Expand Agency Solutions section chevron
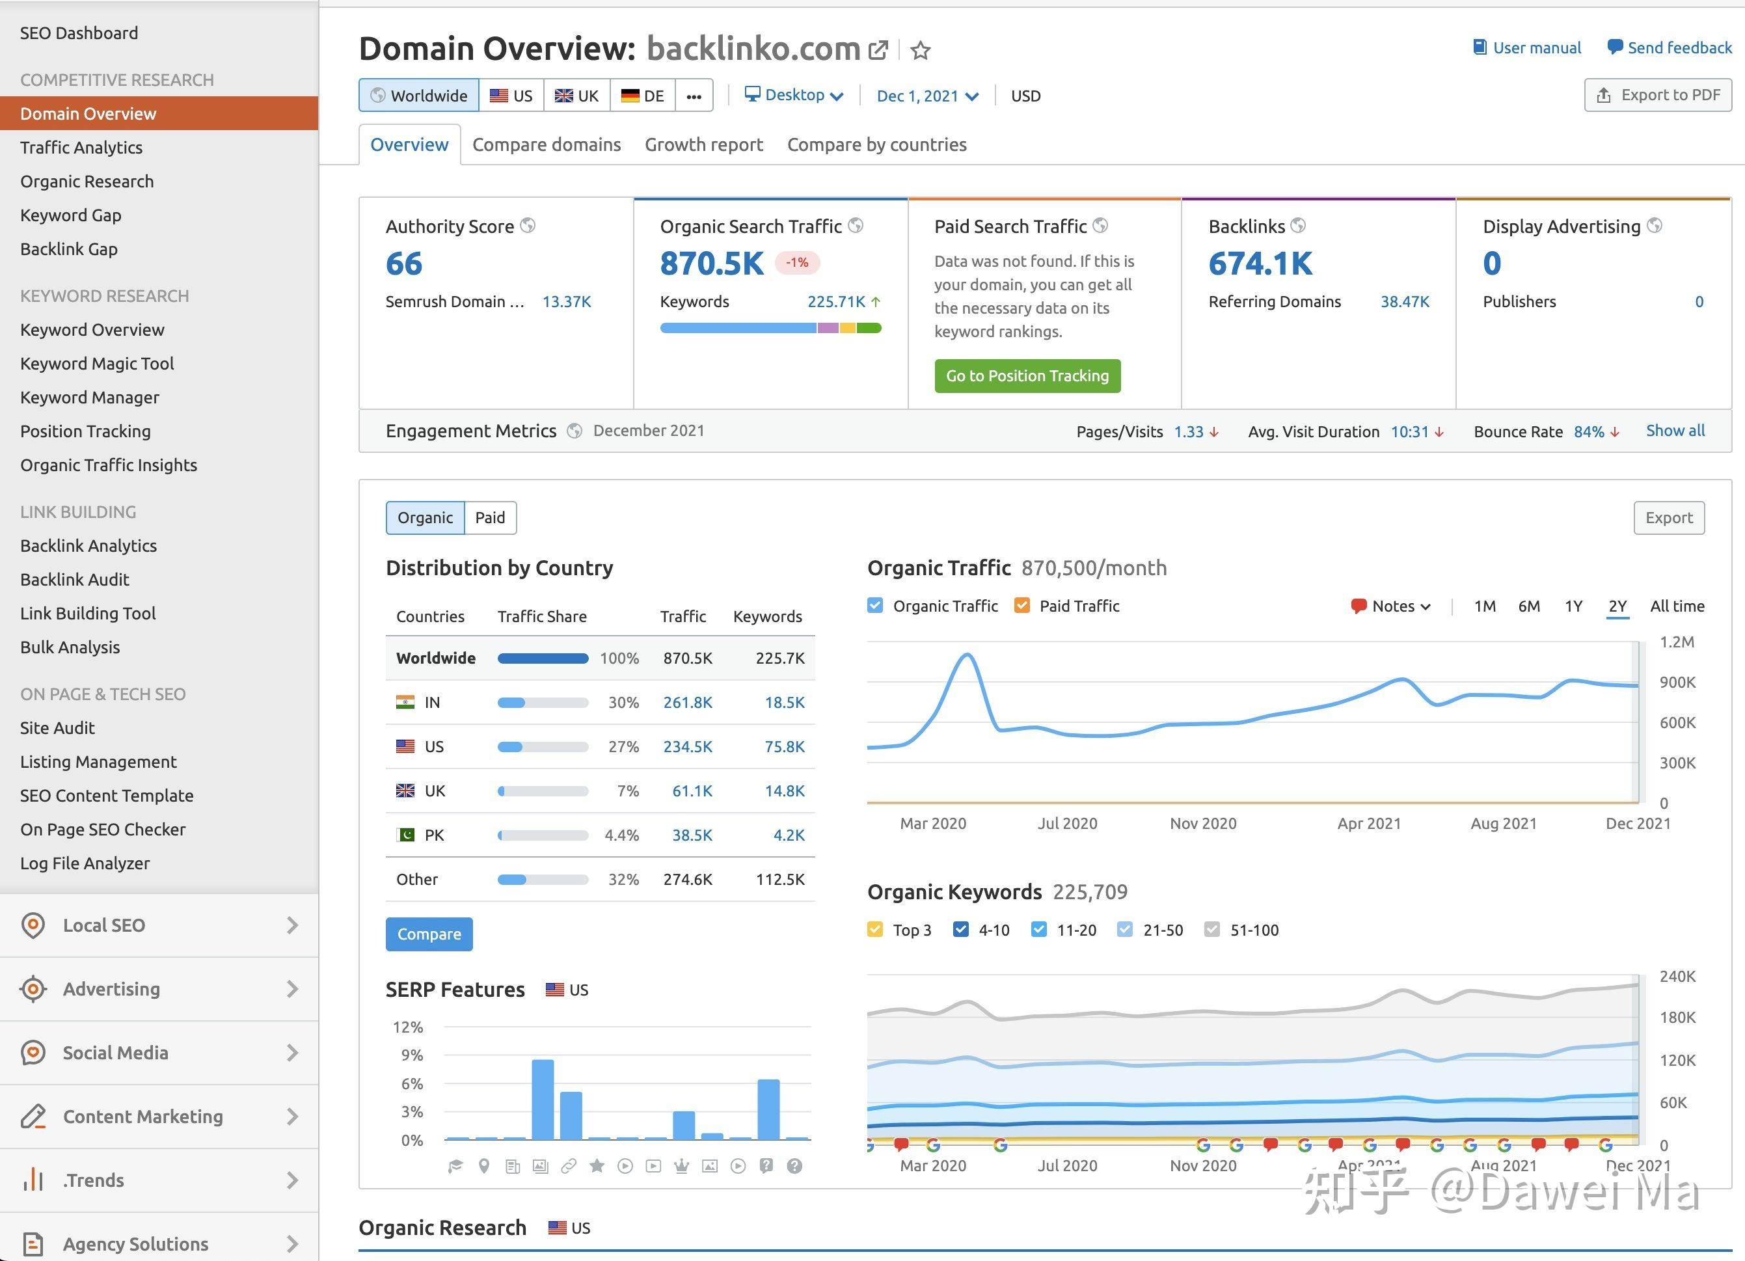This screenshot has height=1261, width=1745. 291,1244
